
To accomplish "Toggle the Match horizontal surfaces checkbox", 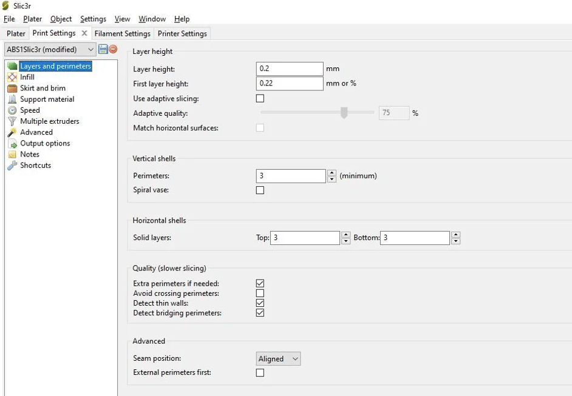I will 260,127.
